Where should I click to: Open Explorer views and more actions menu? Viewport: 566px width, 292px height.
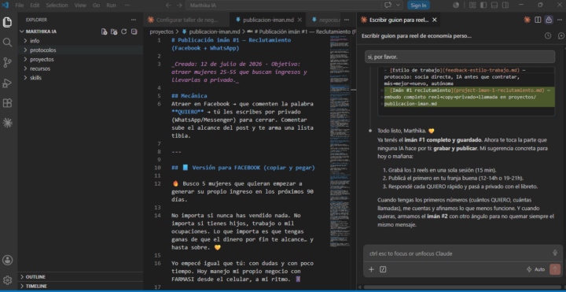134,20
